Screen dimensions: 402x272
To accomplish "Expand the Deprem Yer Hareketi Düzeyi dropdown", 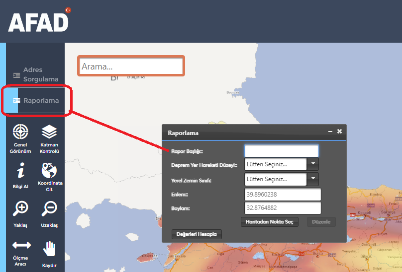I will (313, 164).
